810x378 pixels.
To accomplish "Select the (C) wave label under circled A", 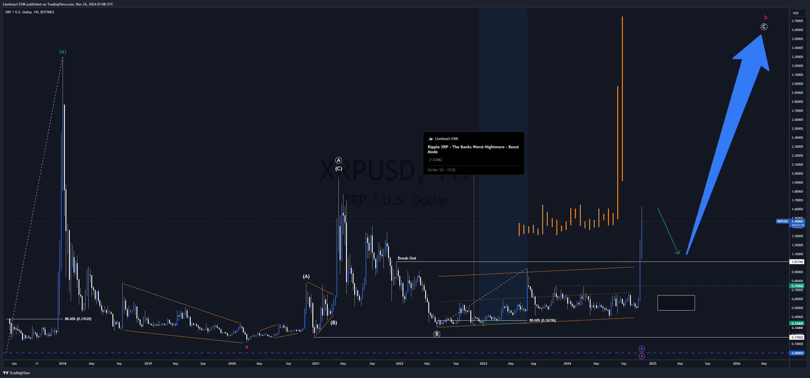I will point(338,168).
